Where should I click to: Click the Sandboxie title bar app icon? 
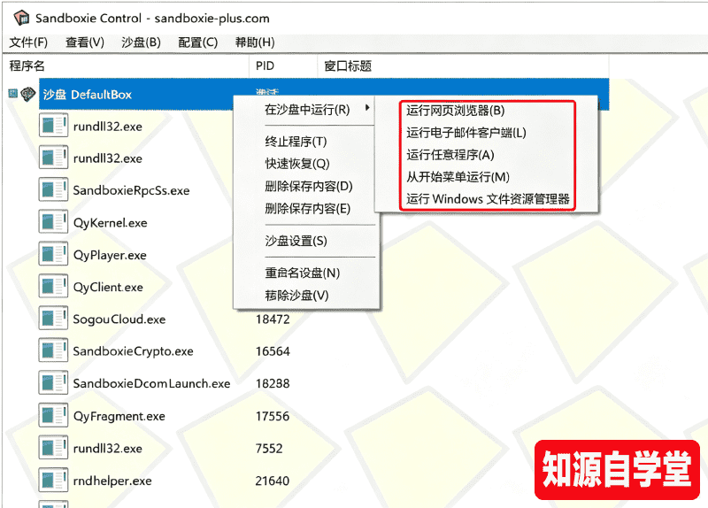21,18
